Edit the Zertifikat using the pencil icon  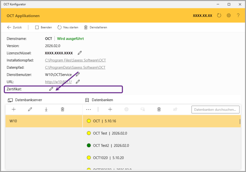pos(51,89)
